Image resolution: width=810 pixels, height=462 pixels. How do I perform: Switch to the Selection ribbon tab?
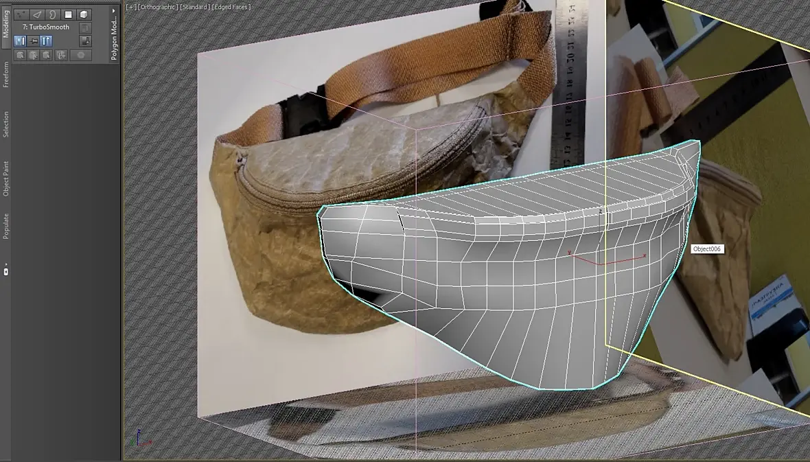[x=5, y=124]
